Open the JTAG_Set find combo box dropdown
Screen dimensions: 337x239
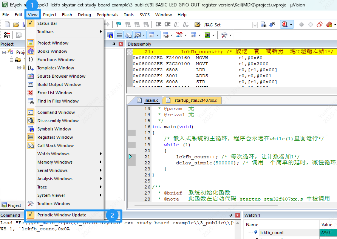tap(255, 25)
